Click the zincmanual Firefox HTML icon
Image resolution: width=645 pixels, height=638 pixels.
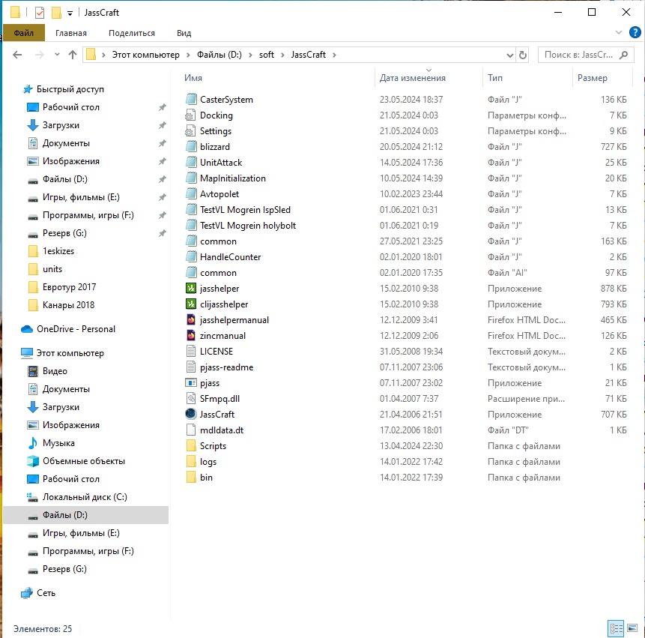(190, 335)
